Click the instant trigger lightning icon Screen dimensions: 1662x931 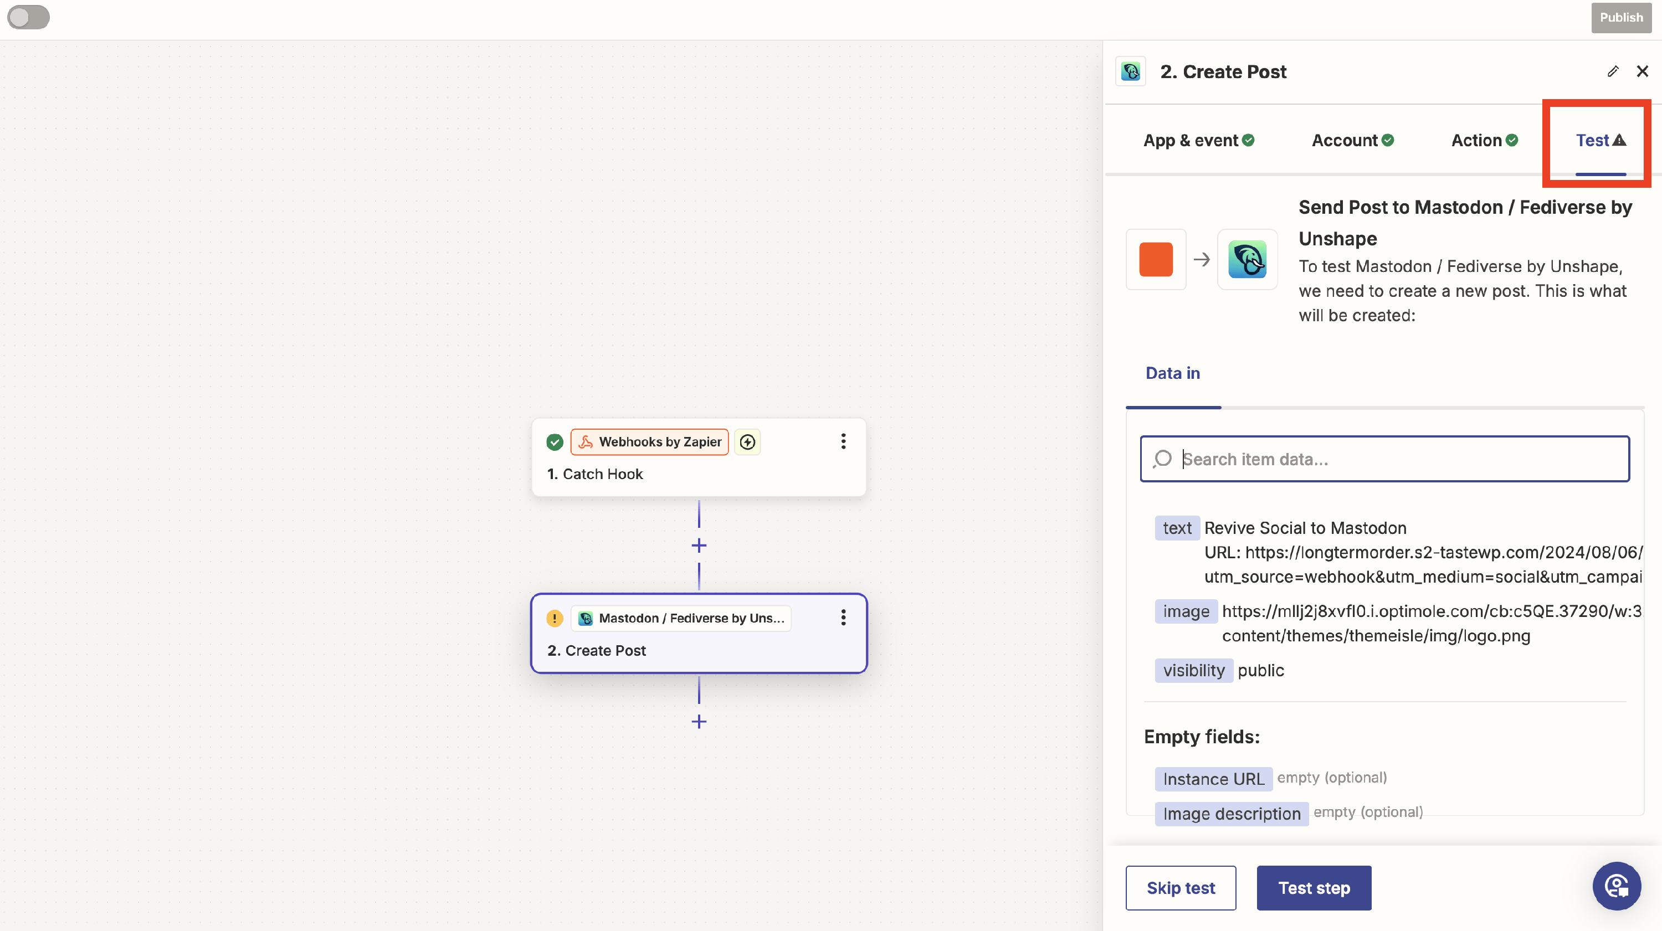click(x=747, y=442)
